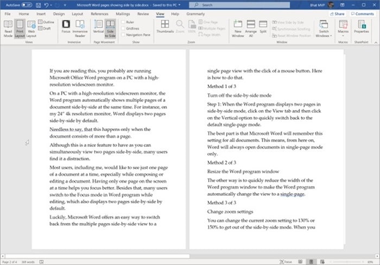Open the Grammarly tab
The image size is (380, 265).
tap(195, 14)
